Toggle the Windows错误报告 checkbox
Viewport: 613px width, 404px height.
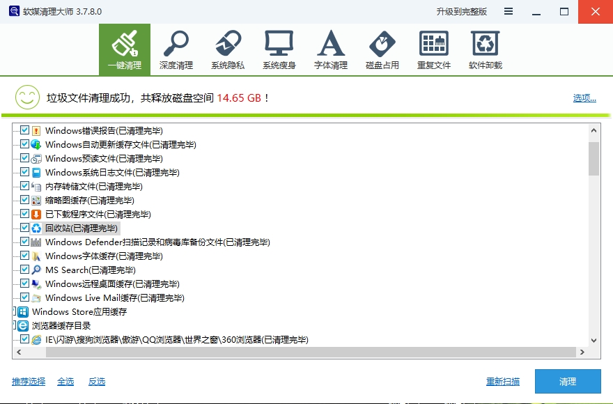pyautogui.click(x=25, y=130)
